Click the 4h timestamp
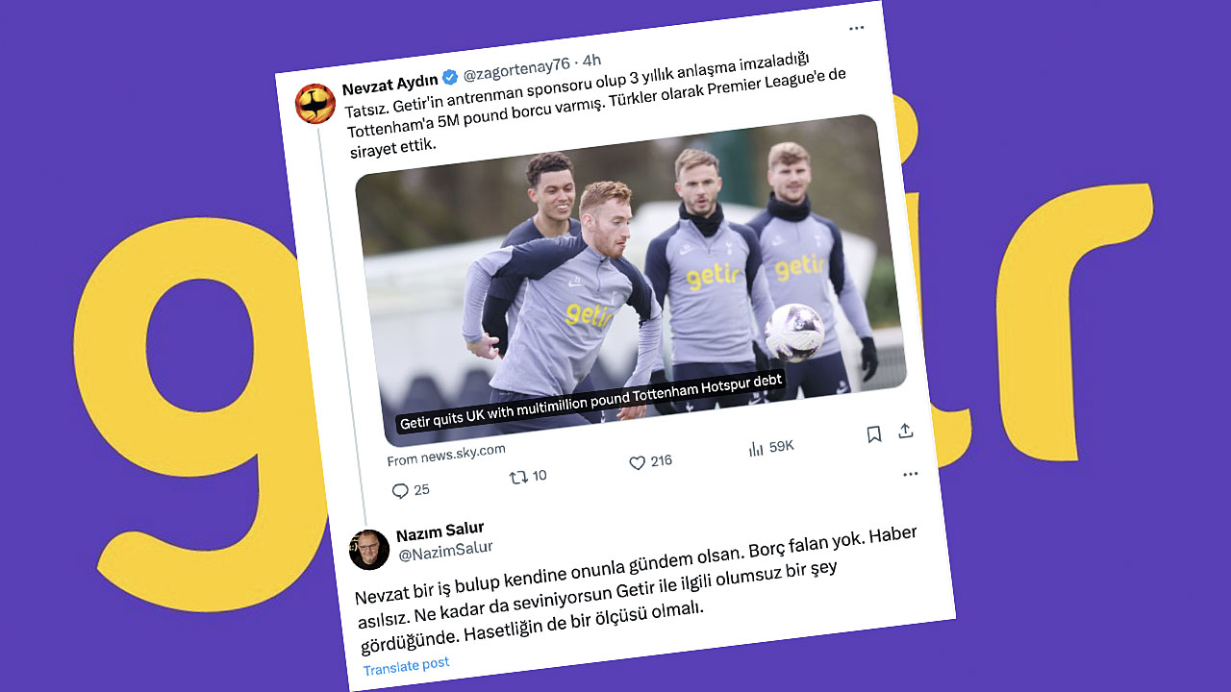Viewport: 1231px width, 692px height. point(592,61)
